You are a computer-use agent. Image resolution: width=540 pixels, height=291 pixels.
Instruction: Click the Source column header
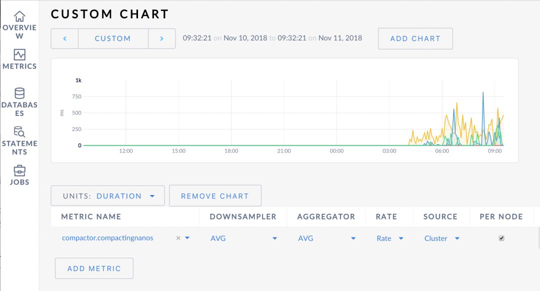pyautogui.click(x=440, y=216)
